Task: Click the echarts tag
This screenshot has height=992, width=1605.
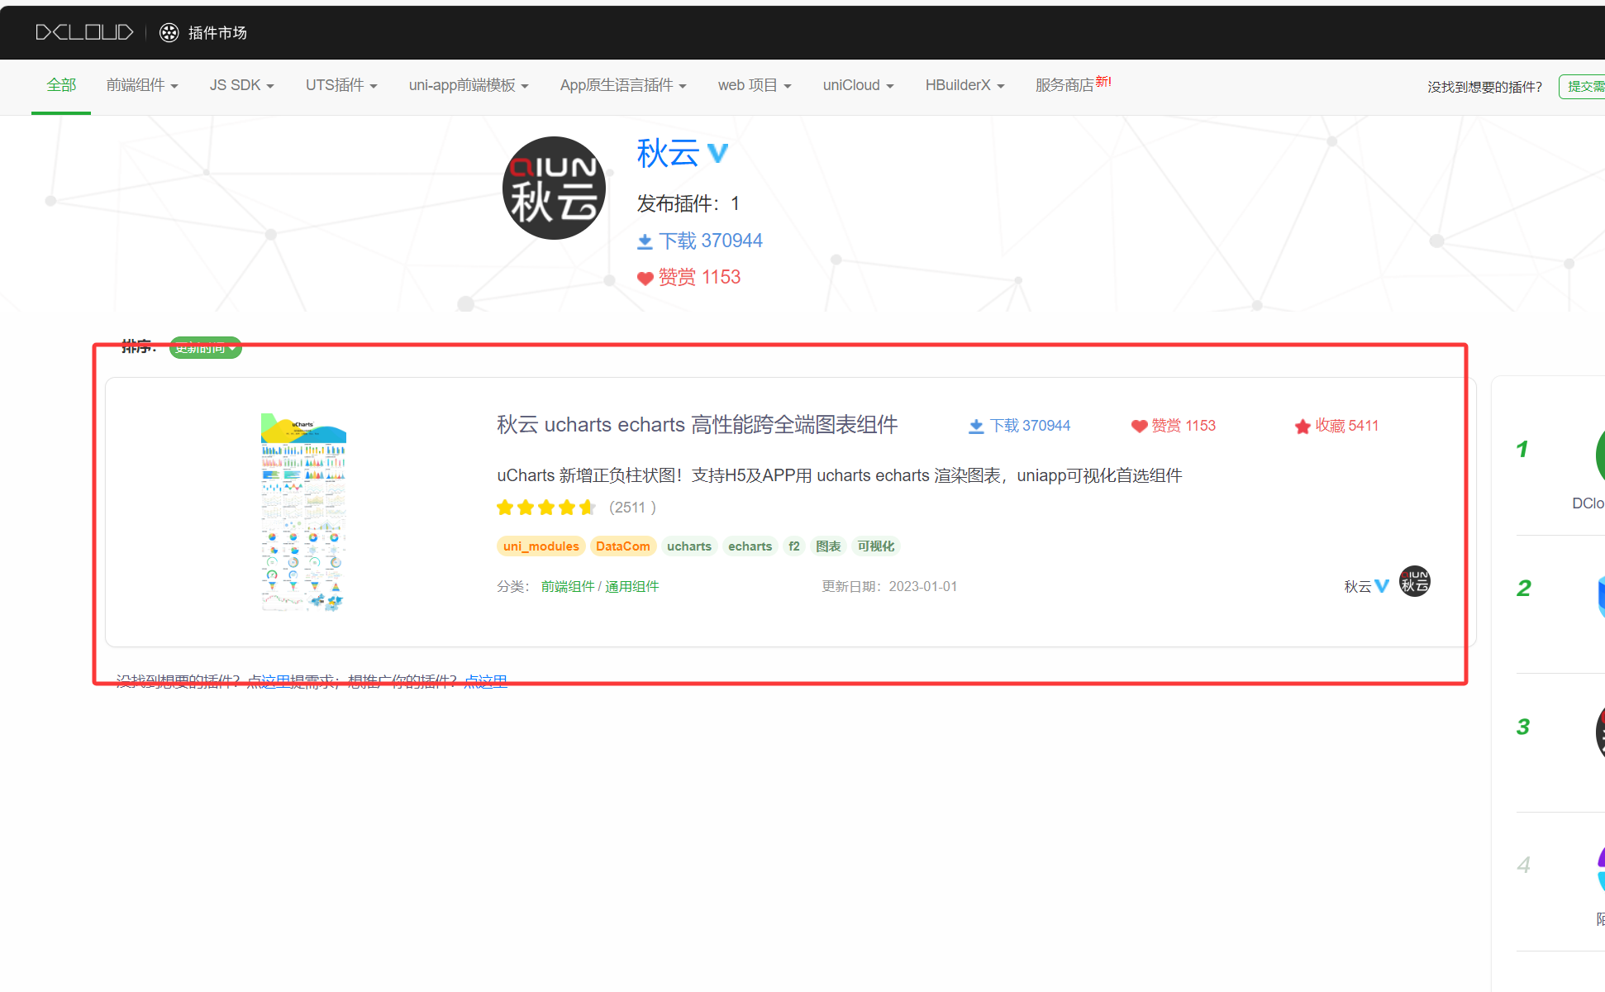Action: [750, 546]
